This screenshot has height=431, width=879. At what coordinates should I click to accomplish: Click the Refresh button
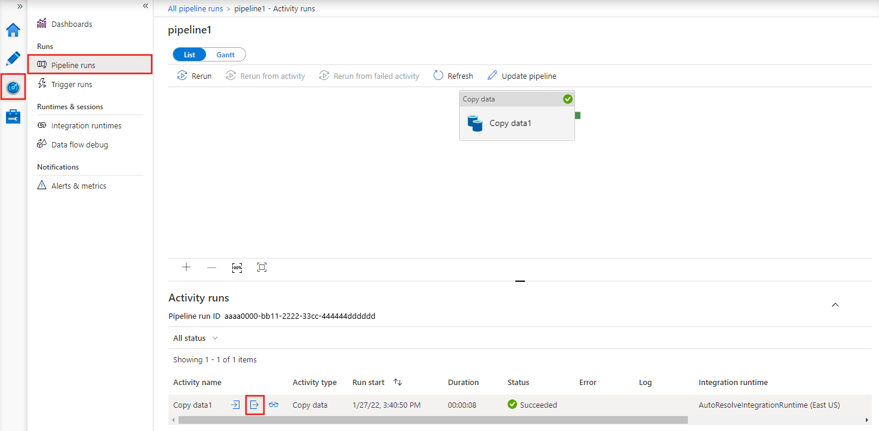tap(453, 75)
